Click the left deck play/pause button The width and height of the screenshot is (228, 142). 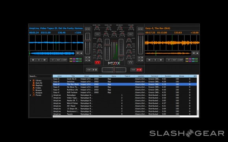click(95, 70)
